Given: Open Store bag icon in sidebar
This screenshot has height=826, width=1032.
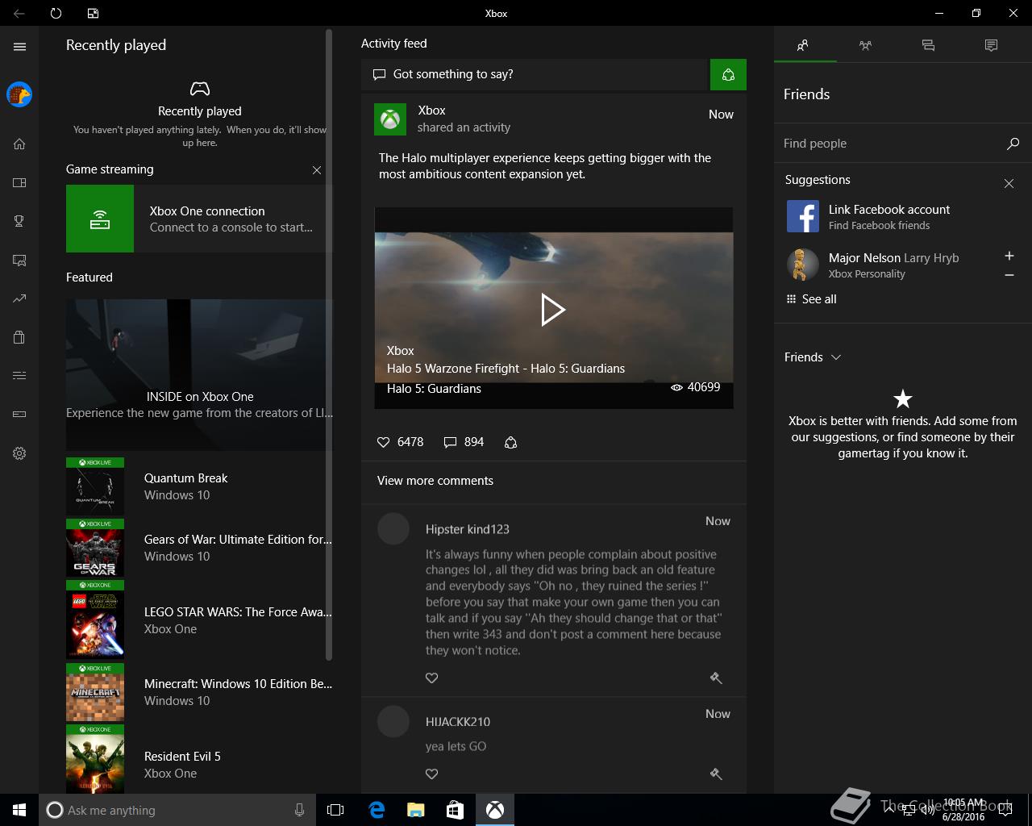Looking at the screenshot, I should pos(19,337).
